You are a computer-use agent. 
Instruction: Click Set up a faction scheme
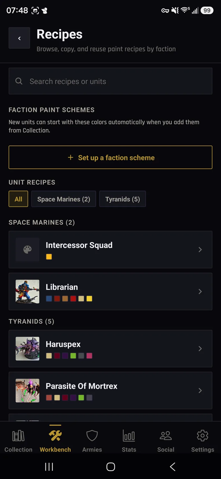(x=110, y=157)
